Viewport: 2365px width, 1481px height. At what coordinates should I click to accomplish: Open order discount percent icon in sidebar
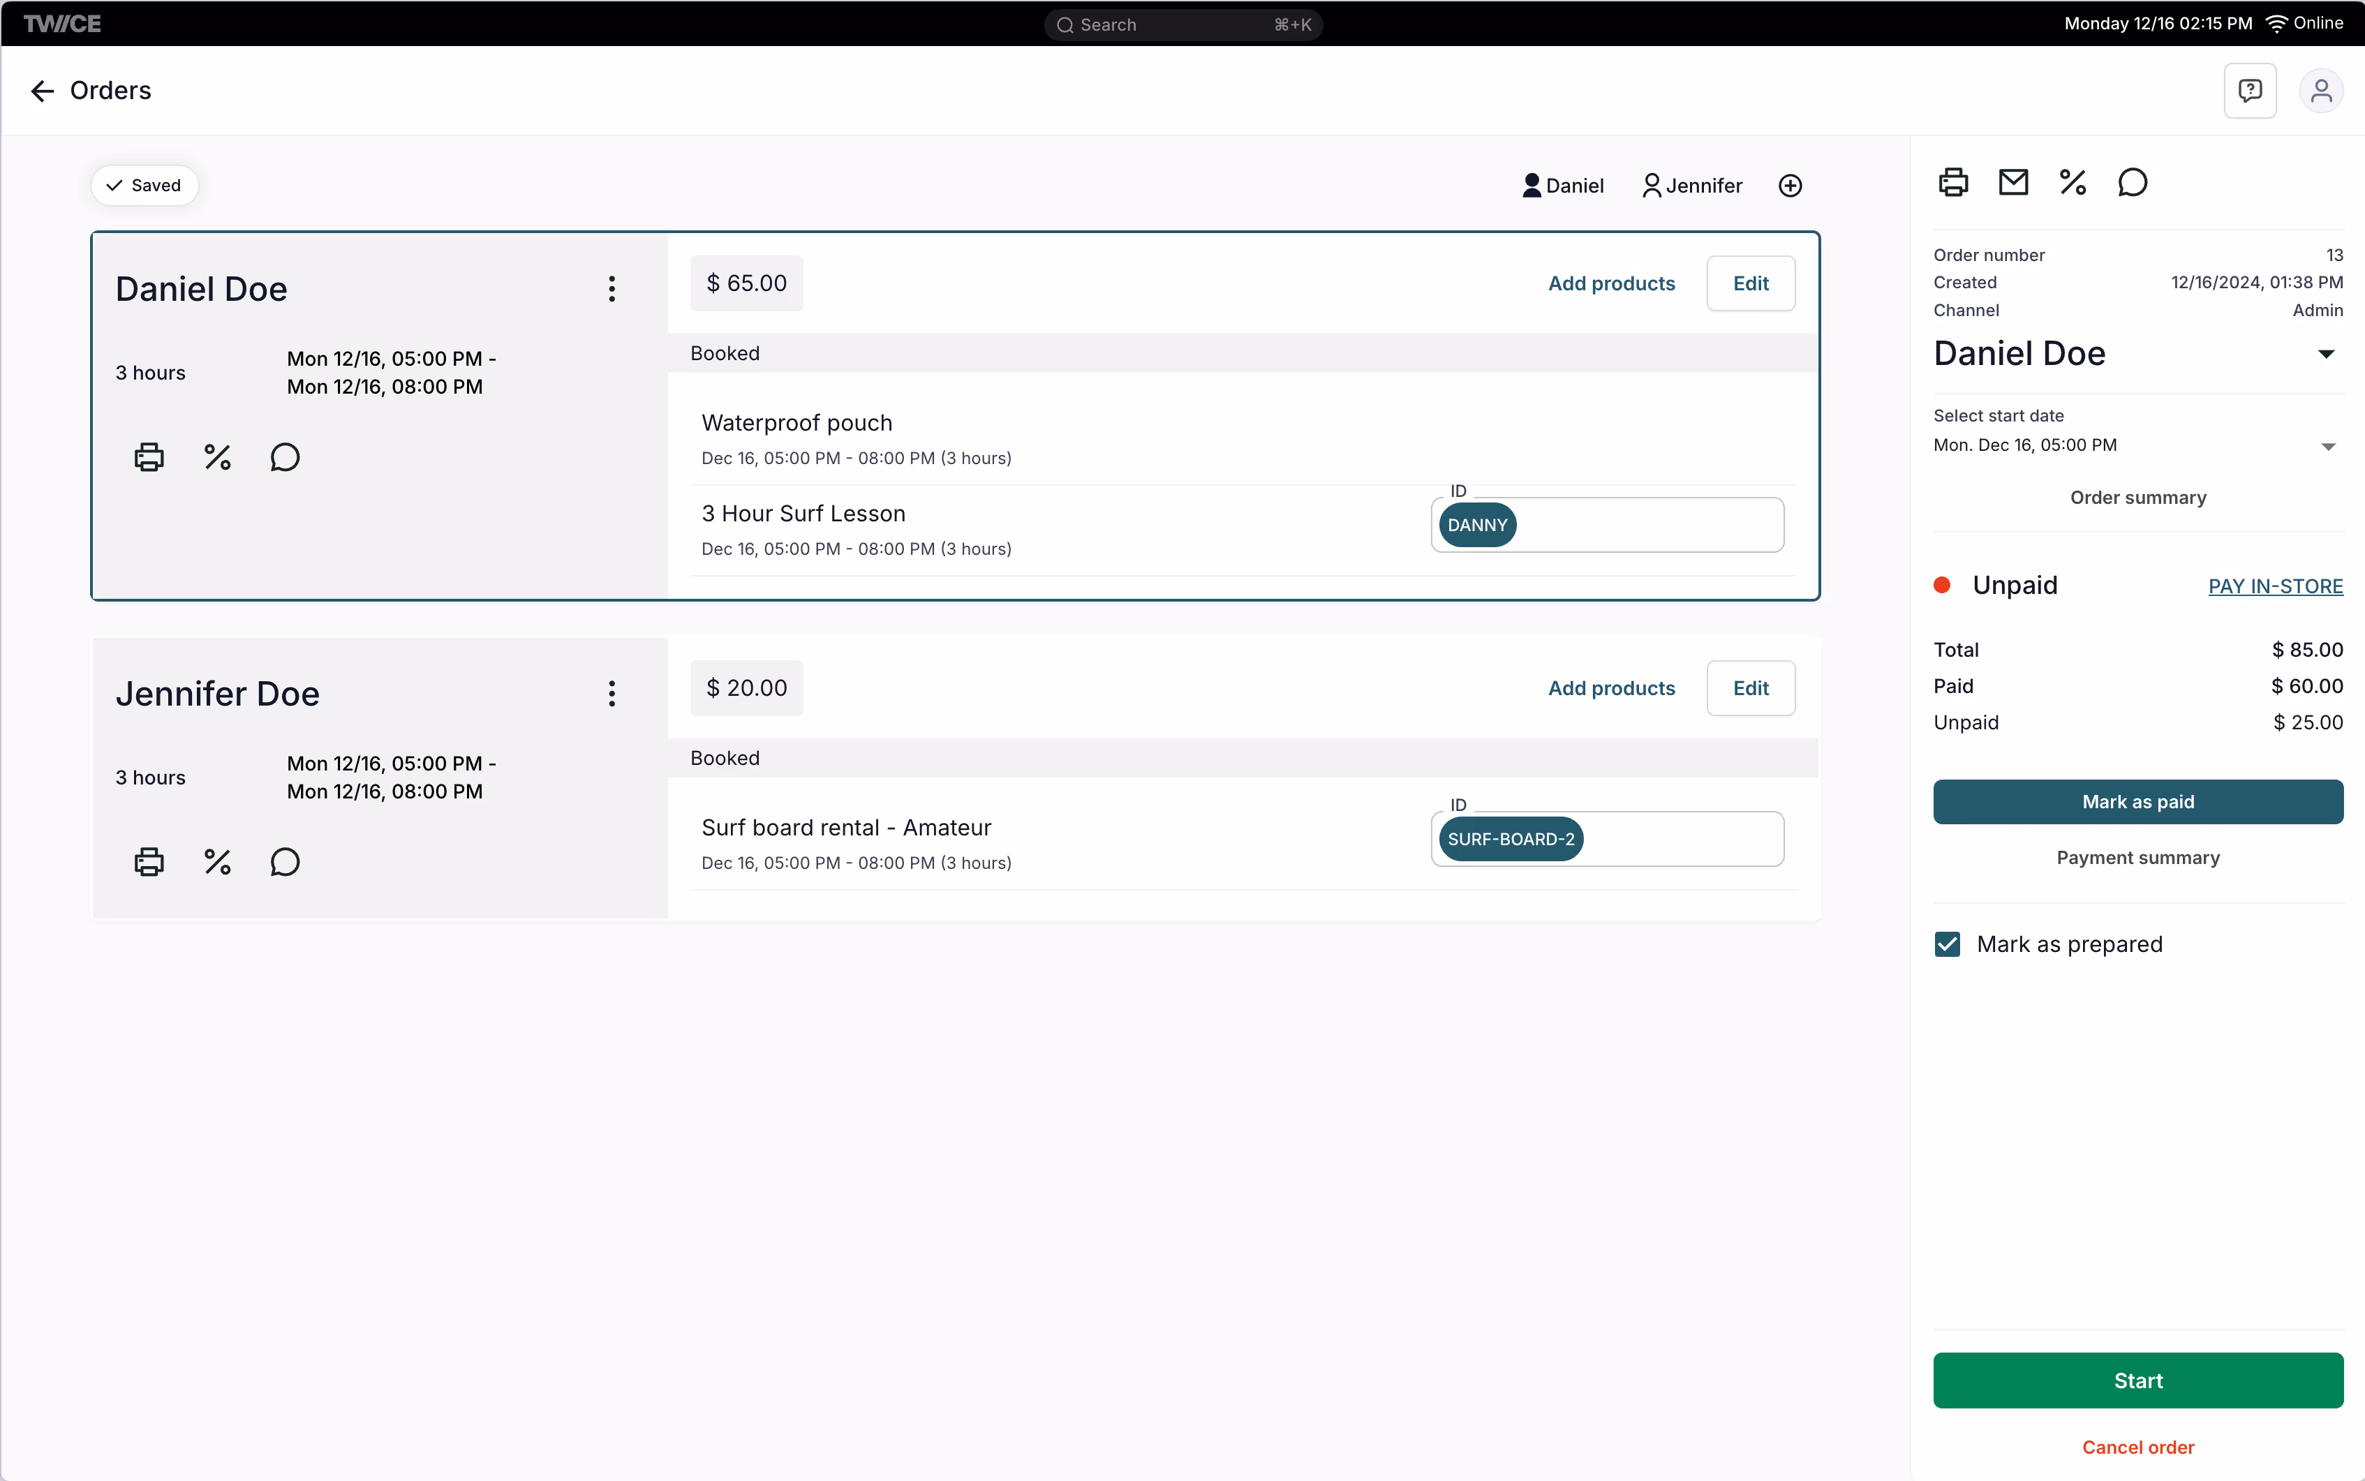(x=2072, y=183)
